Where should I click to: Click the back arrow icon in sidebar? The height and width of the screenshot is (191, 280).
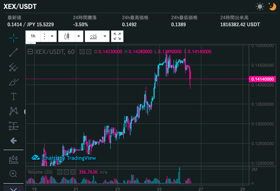(13, 141)
